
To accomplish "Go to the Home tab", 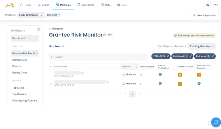I will 25,5.
